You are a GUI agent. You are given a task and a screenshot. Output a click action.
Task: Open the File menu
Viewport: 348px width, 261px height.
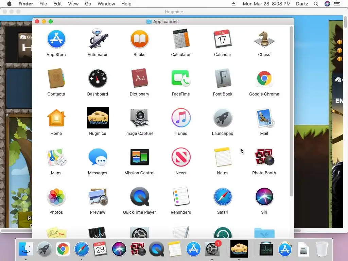coord(43,4)
